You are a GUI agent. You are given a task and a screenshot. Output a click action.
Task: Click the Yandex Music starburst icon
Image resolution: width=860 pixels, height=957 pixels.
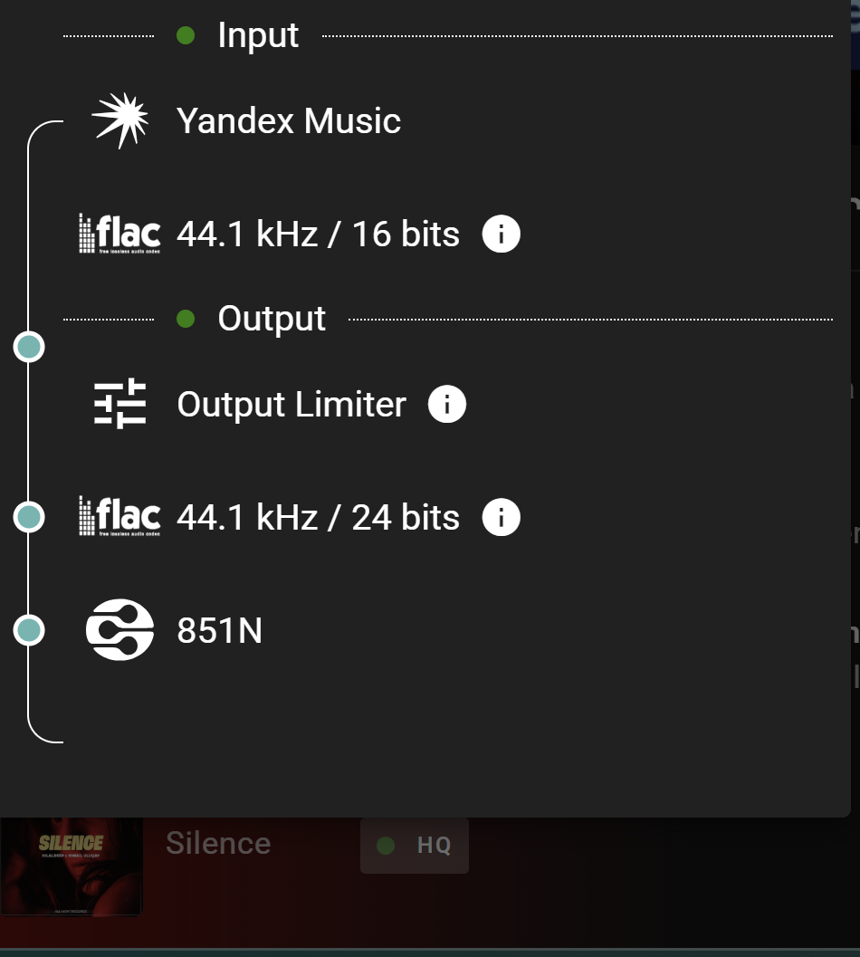point(120,120)
